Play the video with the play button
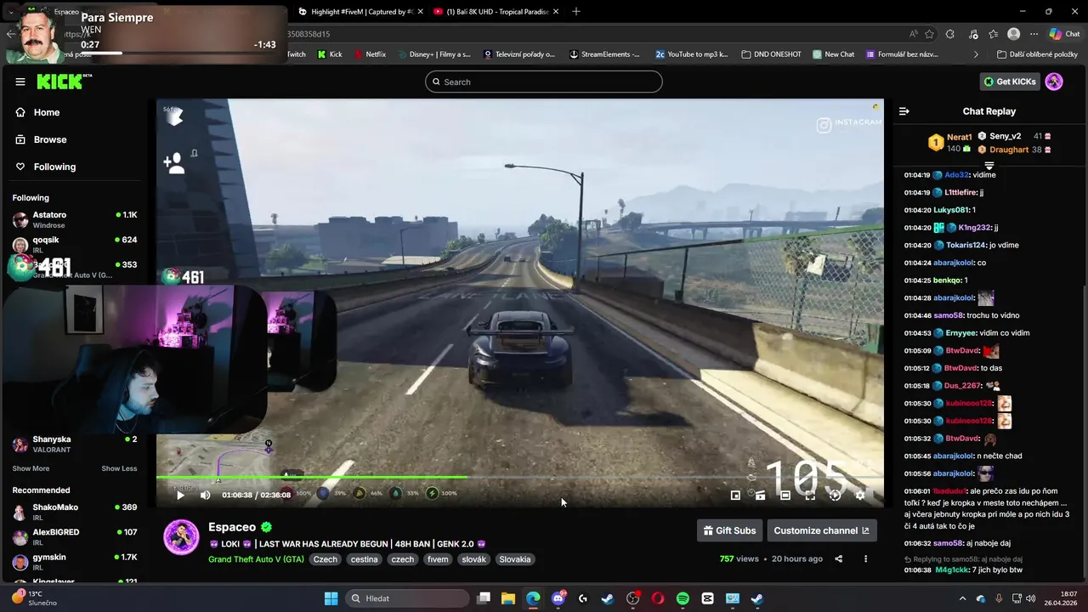 coord(180,495)
